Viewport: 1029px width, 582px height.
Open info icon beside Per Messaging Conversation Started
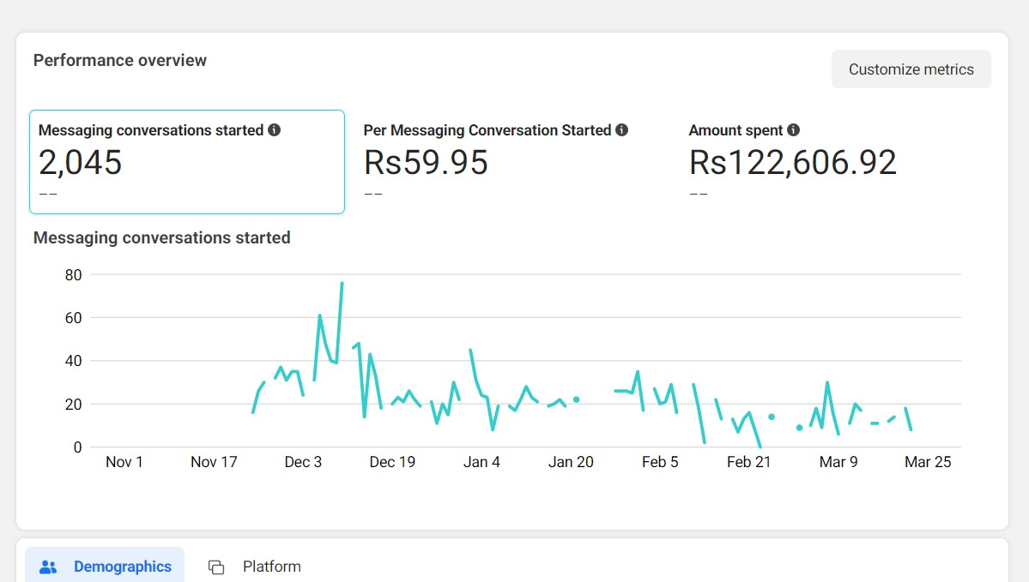pyautogui.click(x=621, y=129)
